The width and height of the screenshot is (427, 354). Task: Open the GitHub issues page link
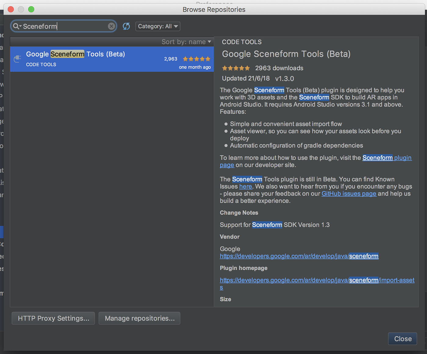point(349,194)
